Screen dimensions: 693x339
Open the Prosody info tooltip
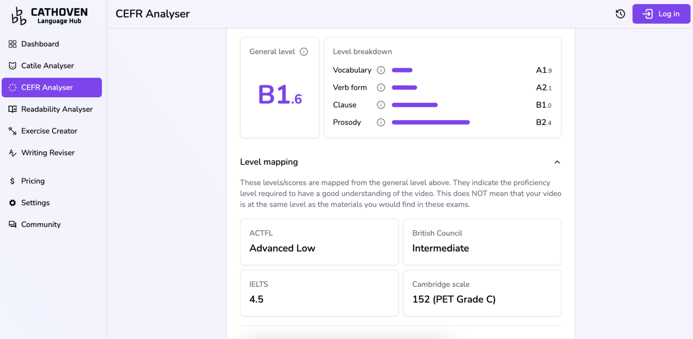tap(381, 122)
